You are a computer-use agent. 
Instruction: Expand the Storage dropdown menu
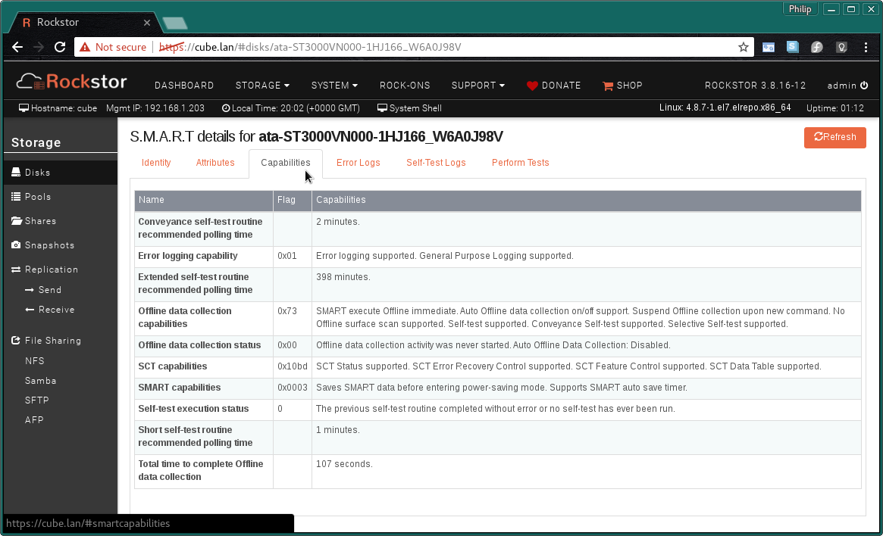[x=262, y=86]
